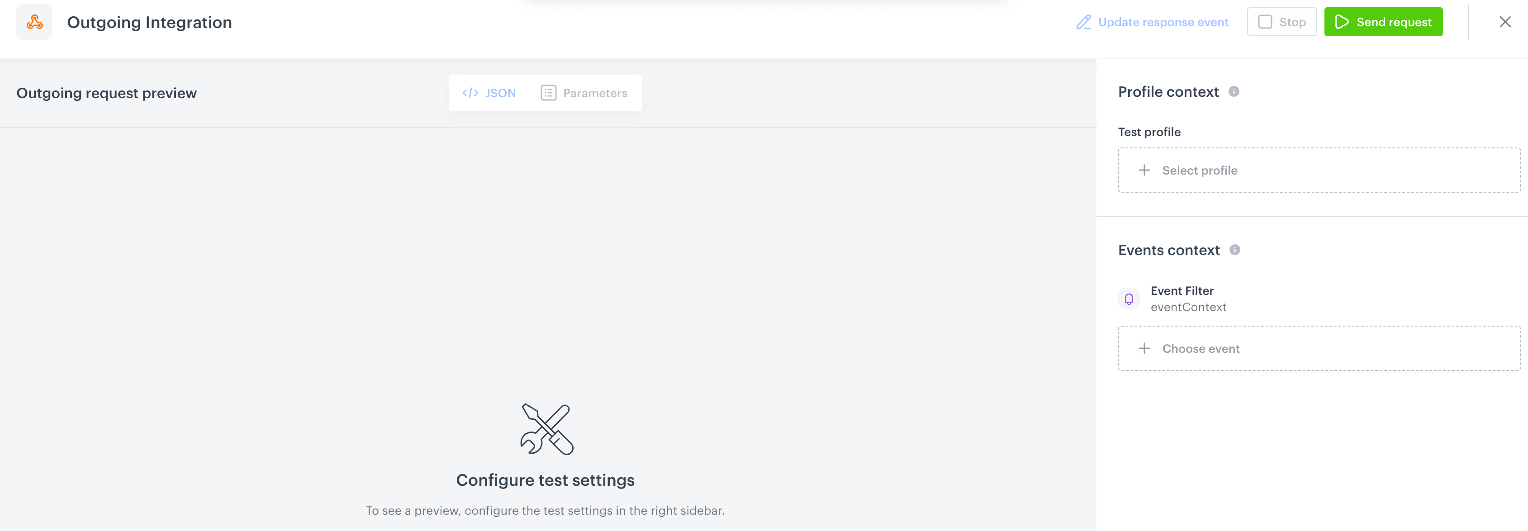1528x531 pixels.
Task: Click the play icon on Send request button
Action: pos(1342,22)
